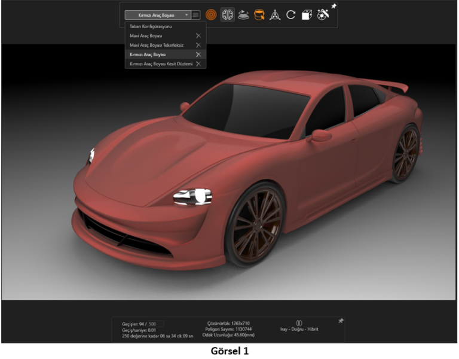Click the white 3D cube icon

(307, 15)
